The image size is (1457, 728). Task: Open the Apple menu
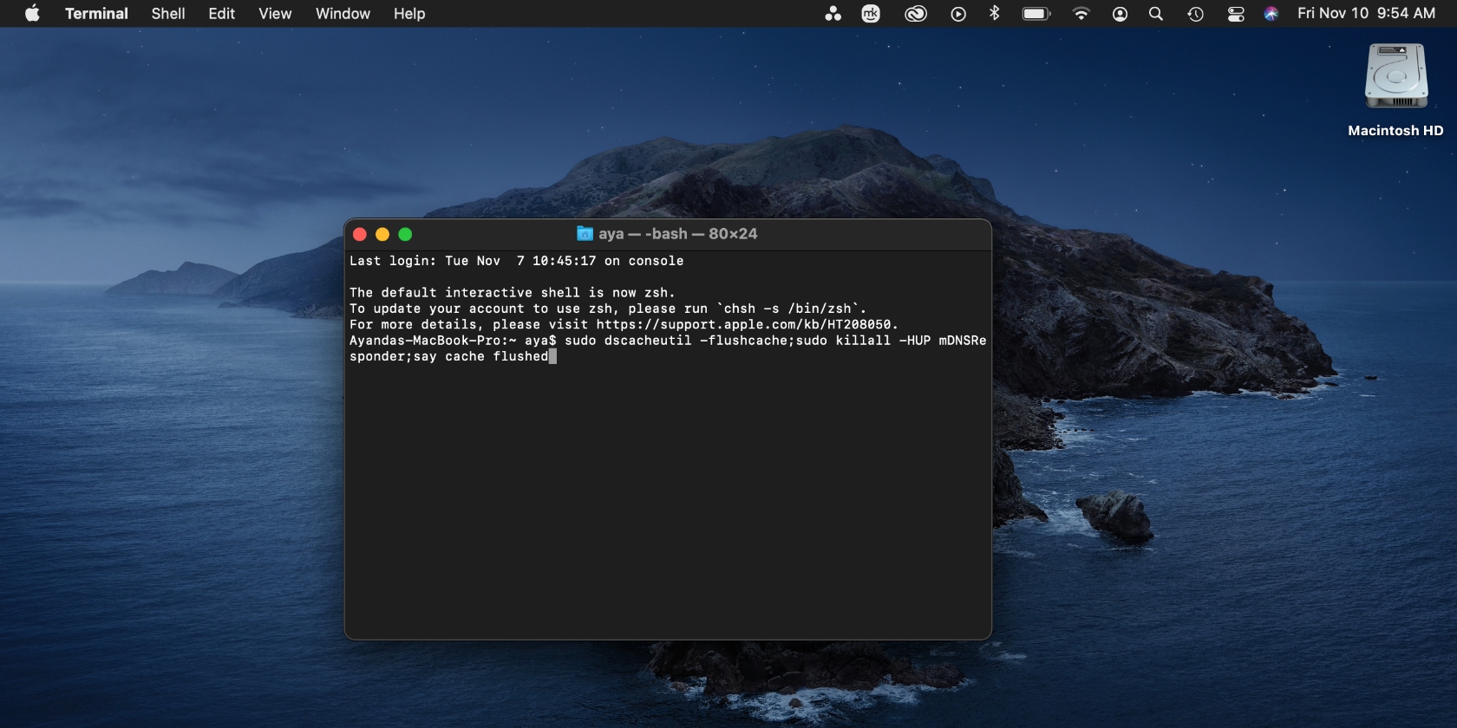point(32,13)
